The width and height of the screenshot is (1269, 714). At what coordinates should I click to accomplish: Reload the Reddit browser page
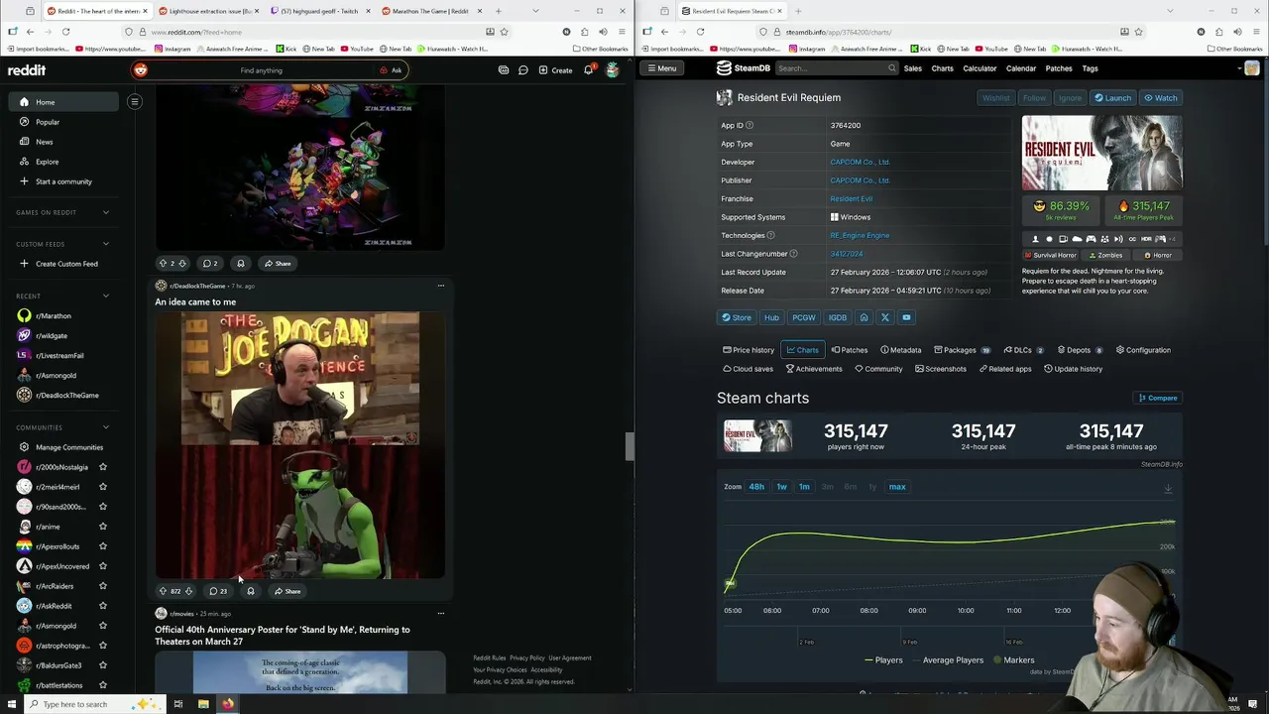pyautogui.click(x=65, y=32)
